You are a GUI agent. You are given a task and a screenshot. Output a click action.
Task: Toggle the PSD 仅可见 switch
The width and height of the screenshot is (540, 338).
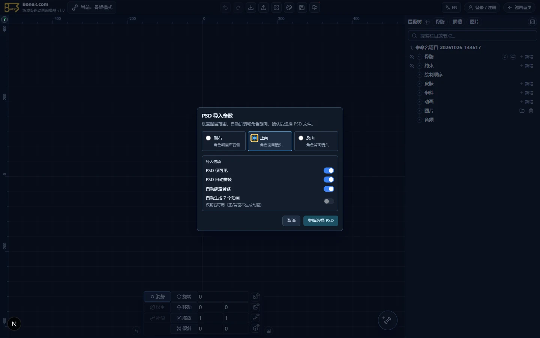(x=328, y=171)
